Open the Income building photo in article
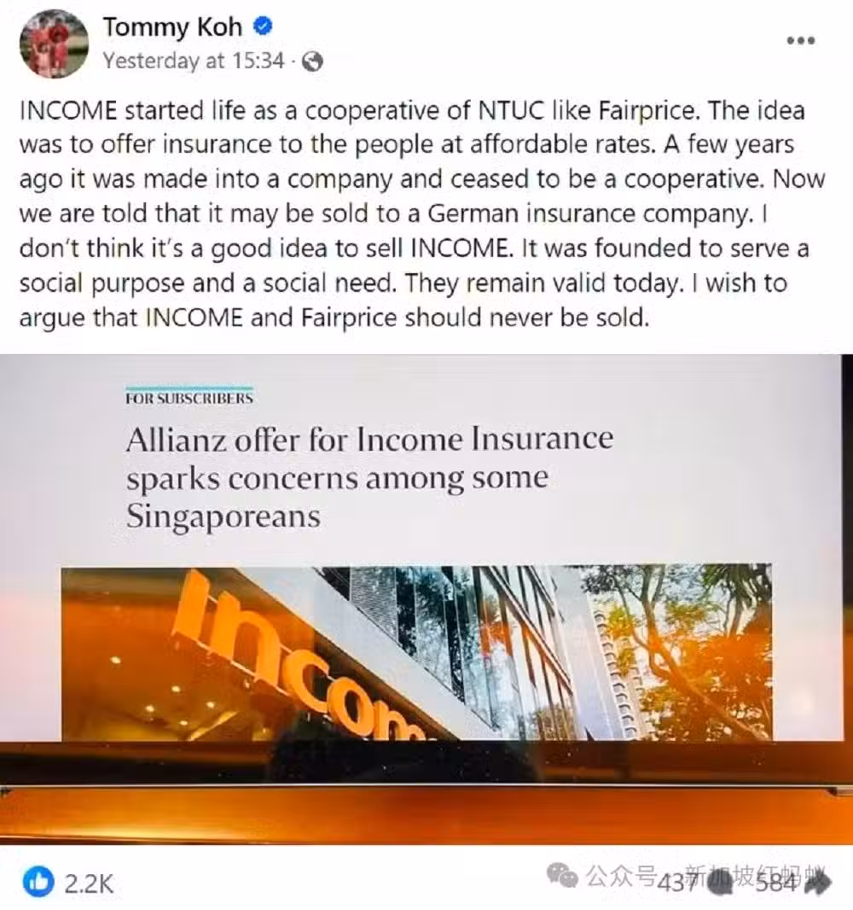Image resolution: width=853 pixels, height=910 pixels. (x=416, y=652)
